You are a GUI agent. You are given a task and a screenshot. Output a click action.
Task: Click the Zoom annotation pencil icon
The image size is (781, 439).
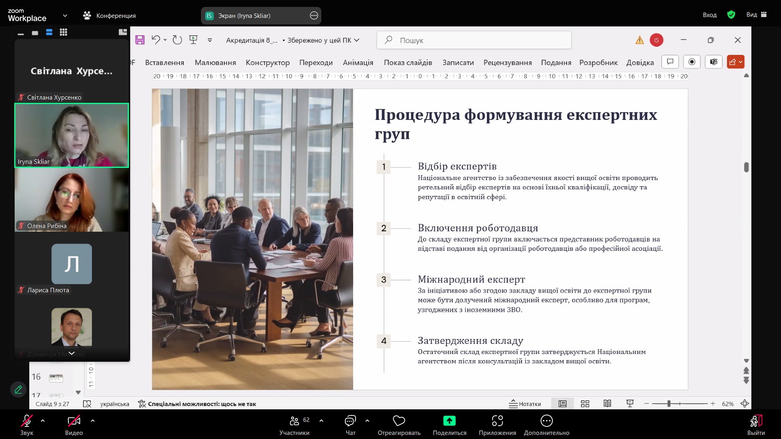click(x=18, y=389)
